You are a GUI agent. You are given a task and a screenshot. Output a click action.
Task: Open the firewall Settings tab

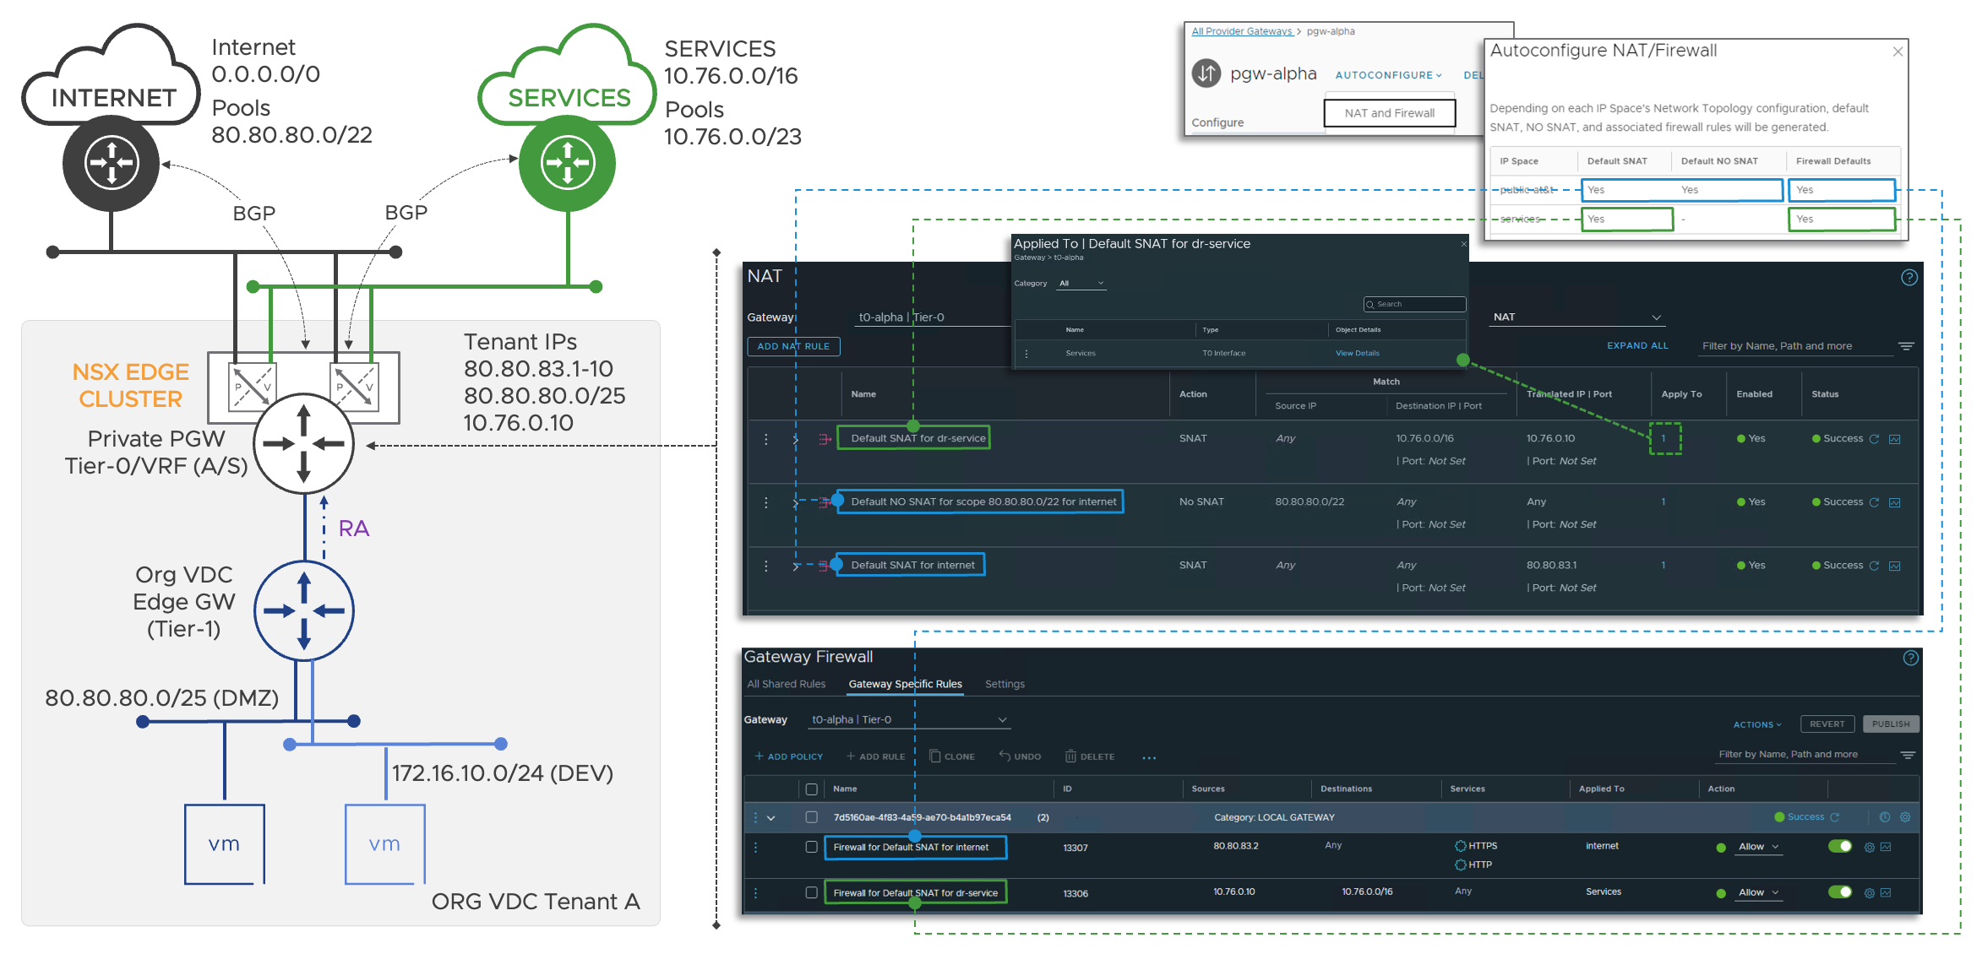[x=1005, y=684]
